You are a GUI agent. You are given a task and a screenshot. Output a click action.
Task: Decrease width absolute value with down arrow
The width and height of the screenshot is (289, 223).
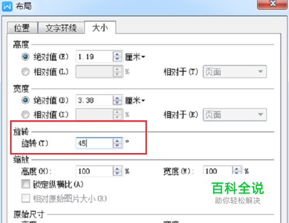coord(117,103)
